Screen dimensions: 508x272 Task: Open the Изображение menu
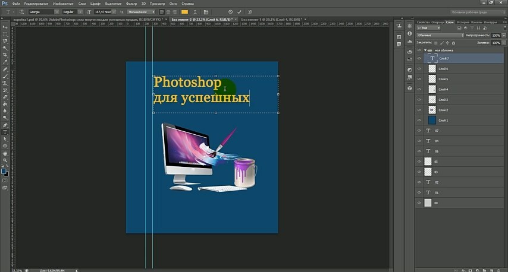point(63,4)
